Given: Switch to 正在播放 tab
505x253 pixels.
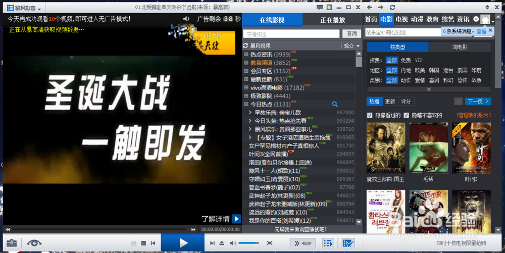Looking at the screenshot, I should pos(333,20).
